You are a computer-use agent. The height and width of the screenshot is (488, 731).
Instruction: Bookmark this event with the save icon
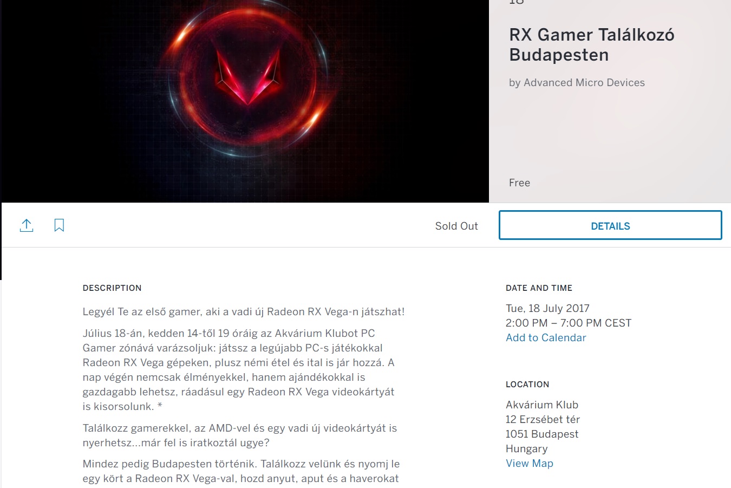[59, 225]
